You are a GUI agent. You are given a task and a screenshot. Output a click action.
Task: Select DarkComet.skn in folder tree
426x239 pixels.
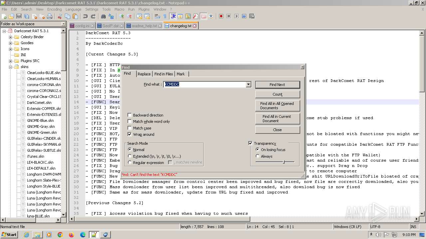[39, 103]
